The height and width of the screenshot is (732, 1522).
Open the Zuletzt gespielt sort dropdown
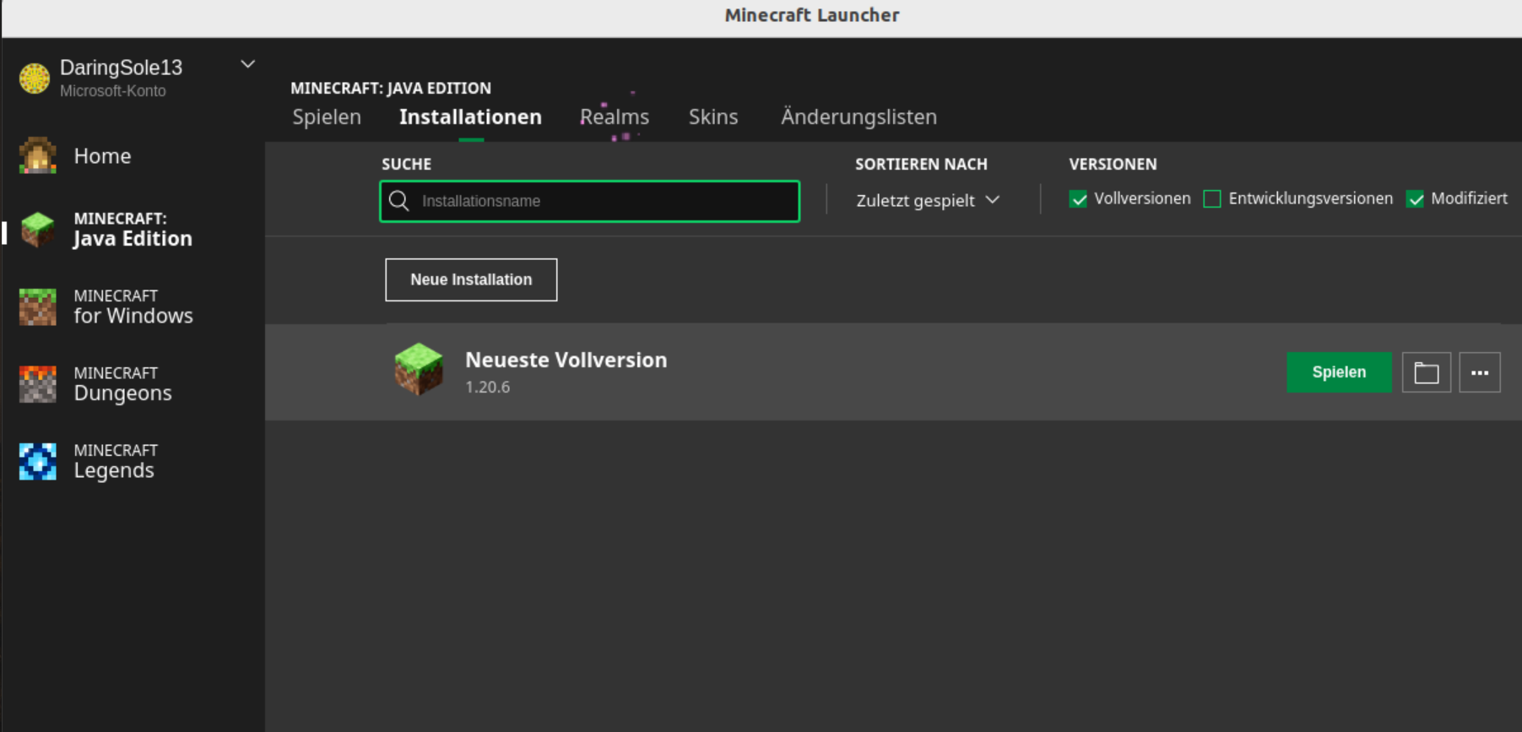928,200
